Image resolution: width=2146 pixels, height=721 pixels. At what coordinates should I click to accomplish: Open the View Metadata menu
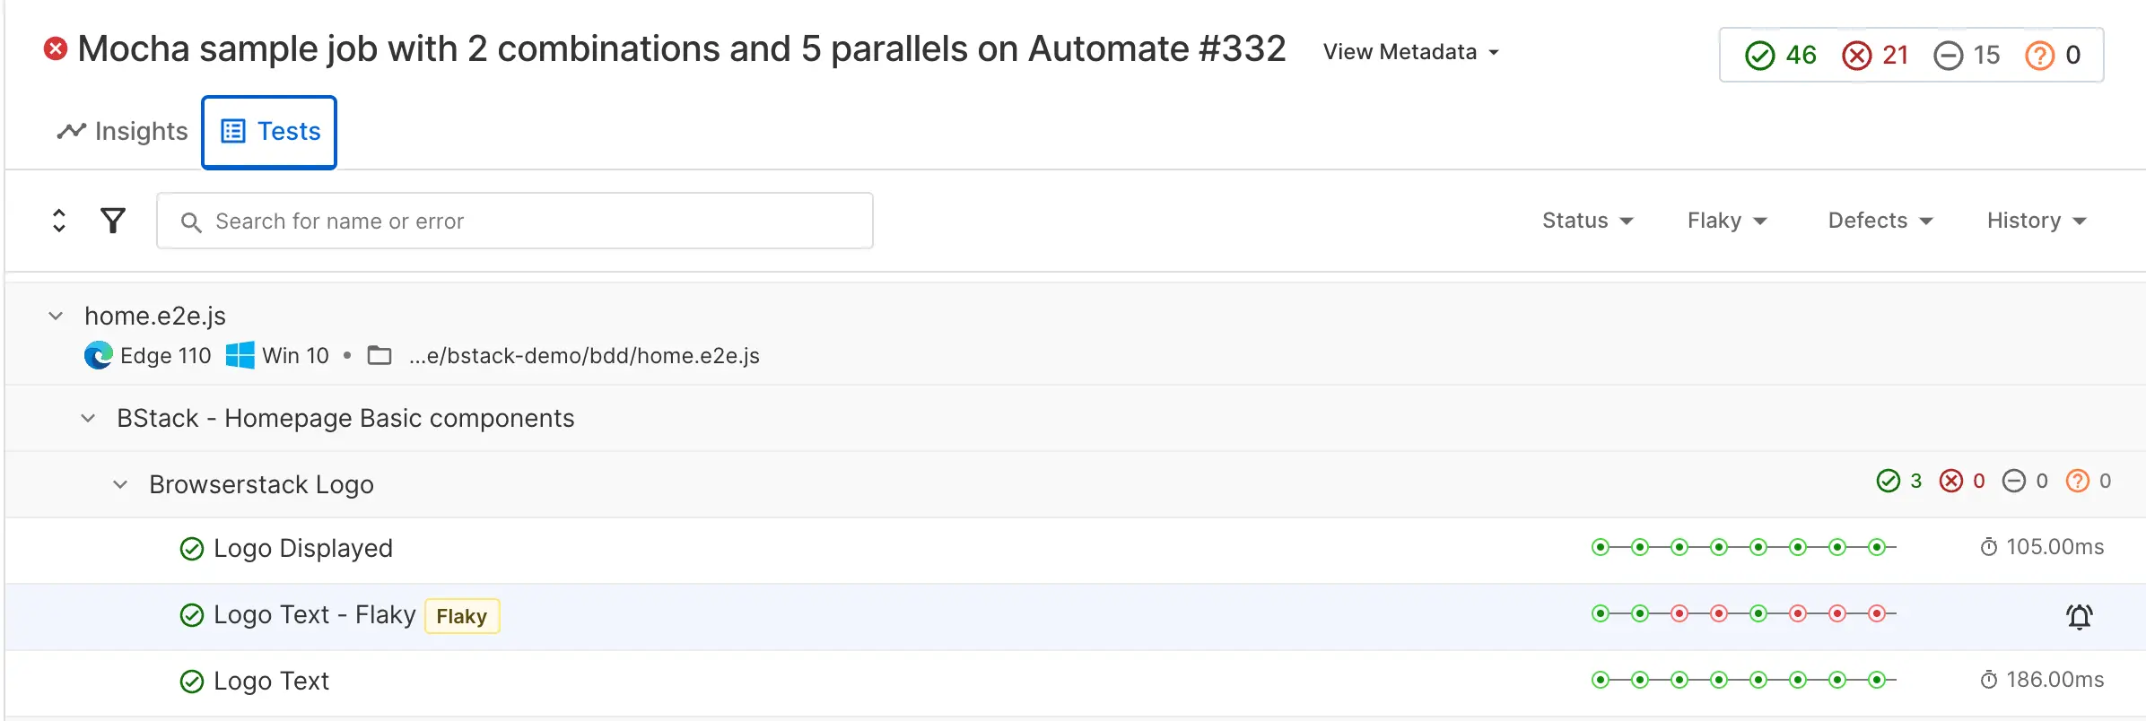click(1410, 52)
